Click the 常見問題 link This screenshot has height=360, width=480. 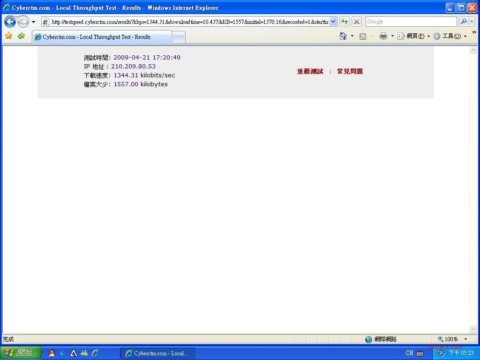point(350,71)
